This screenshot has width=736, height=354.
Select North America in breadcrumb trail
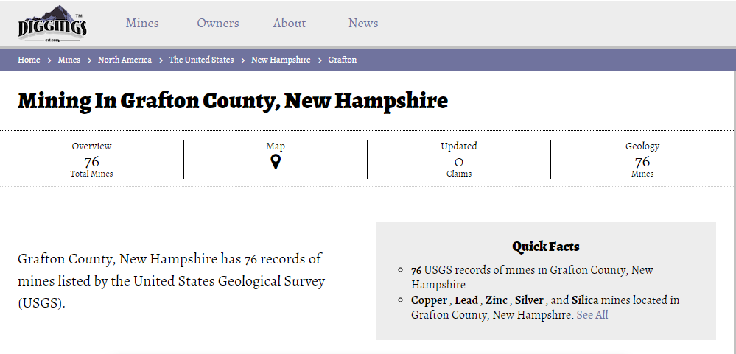(125, 60)
